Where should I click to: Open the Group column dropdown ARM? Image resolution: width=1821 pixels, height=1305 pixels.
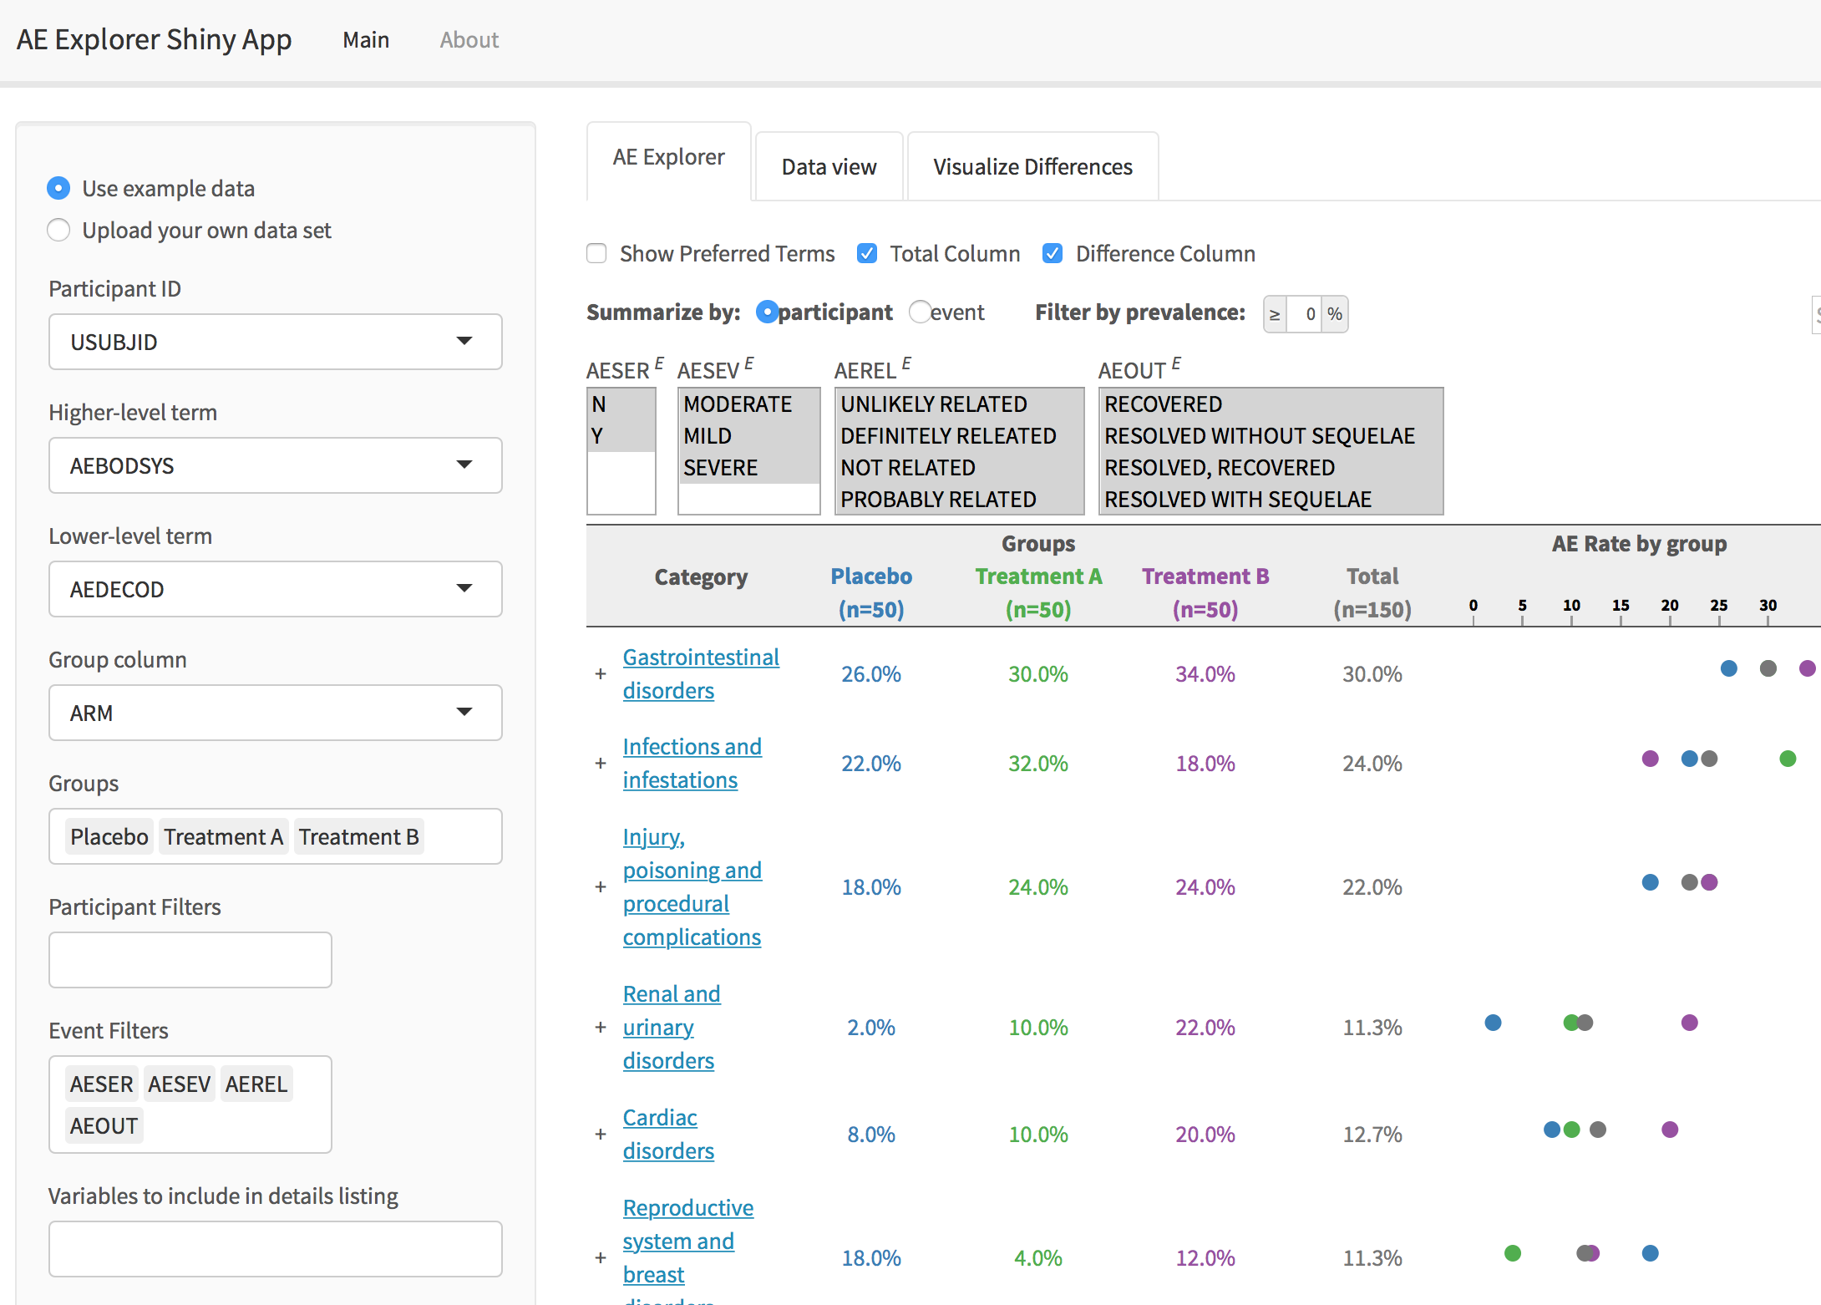[x=271, y=712]
